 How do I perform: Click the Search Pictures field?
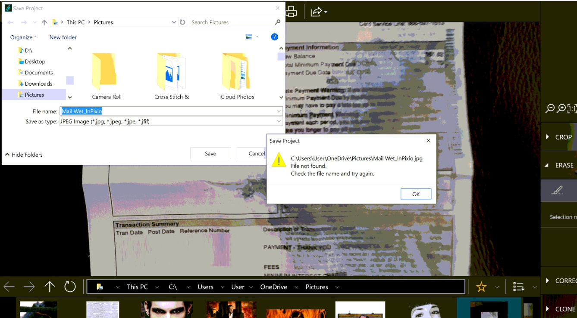tap(231, 22)
